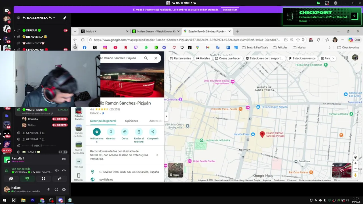Open Discord activities launcher icon
Viewport: 363px width, 204px height.
(x=43, y=179)
